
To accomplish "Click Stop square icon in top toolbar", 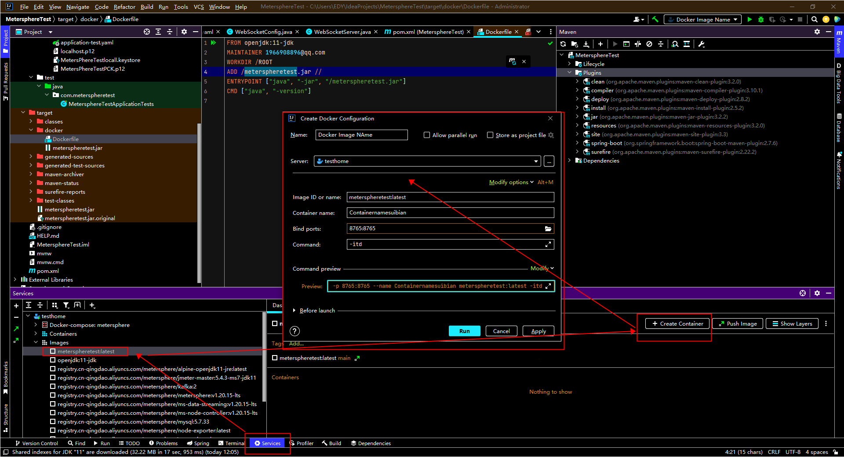I will (800, 19).
